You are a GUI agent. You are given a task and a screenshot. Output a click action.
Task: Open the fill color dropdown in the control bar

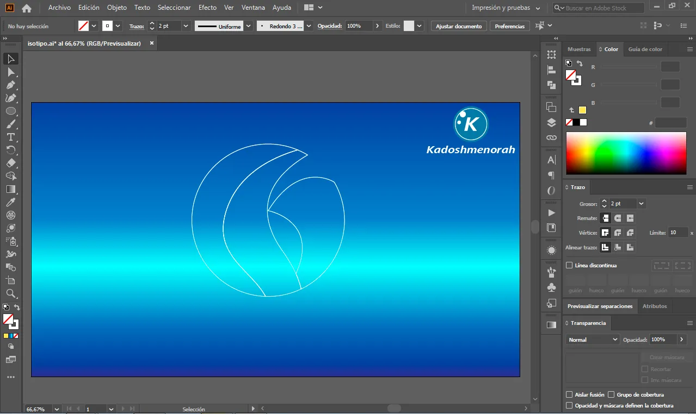(x=94, y=26)
